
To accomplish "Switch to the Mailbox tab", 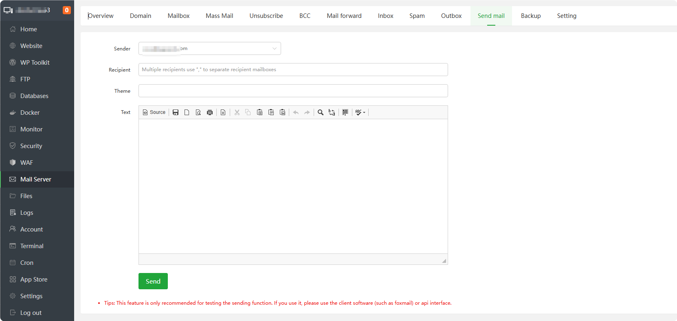I will click(178, 16).
